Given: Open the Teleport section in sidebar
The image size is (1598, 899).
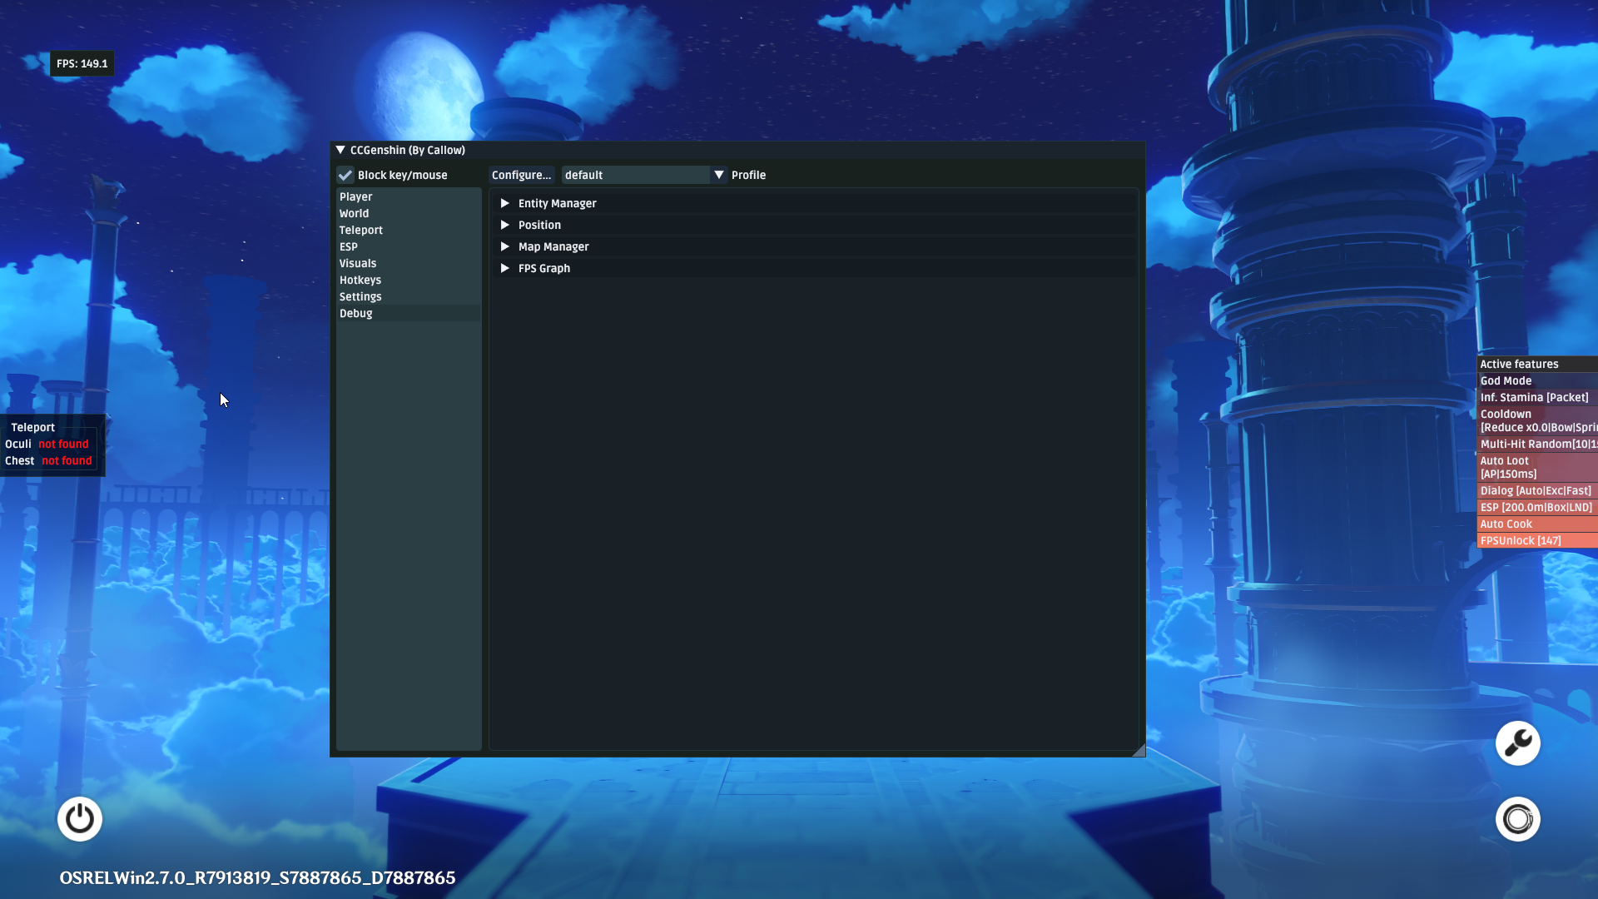Looking at the screenshot, I should (x=409, y=230).
